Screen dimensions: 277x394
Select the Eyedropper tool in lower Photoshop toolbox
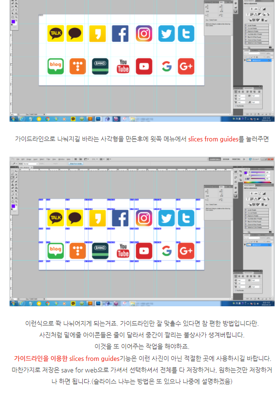[x=16, y=177]
